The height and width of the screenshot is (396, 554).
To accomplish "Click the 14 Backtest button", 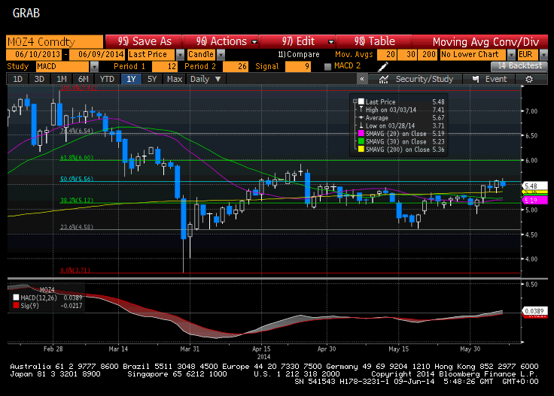I will [x=519, y=66].
